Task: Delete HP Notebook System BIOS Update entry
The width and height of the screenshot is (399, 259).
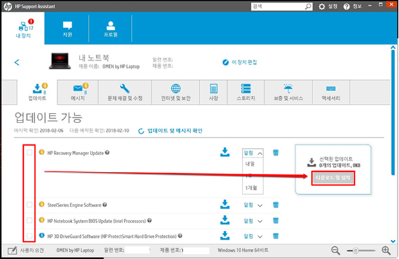Action: 276,221
